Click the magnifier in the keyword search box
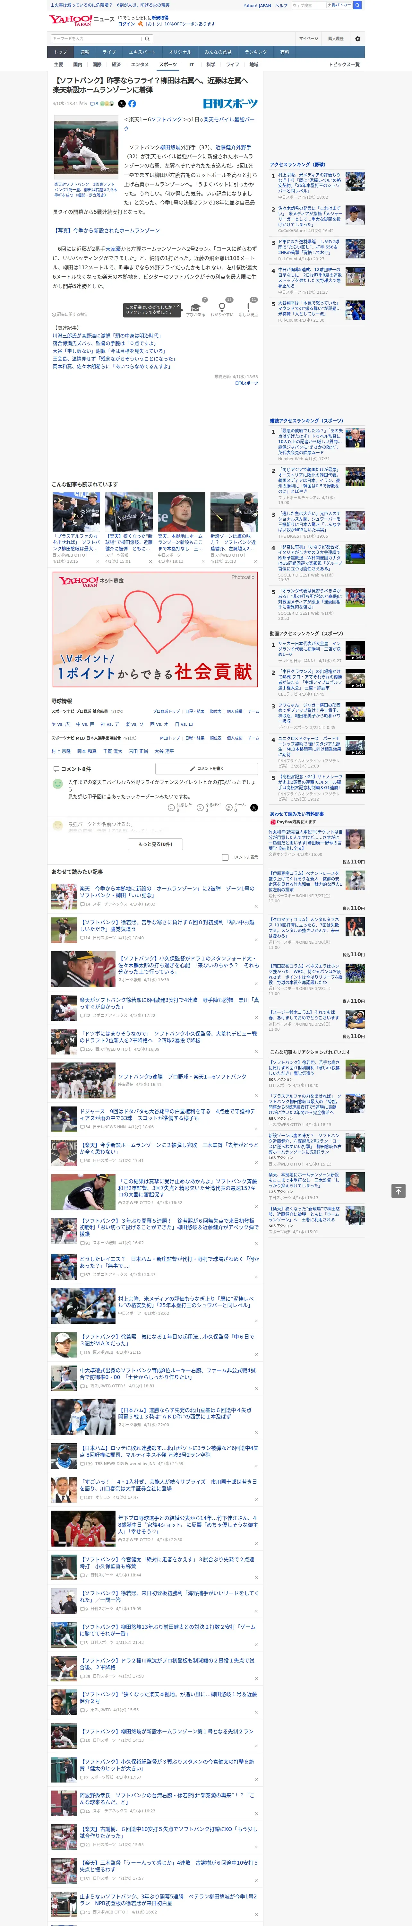The width and height of the screenshot is (412, 1926). (147, 38)
